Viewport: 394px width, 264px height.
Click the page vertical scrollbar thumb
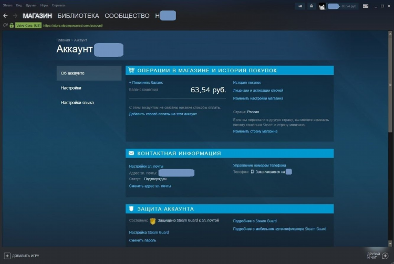390,85
